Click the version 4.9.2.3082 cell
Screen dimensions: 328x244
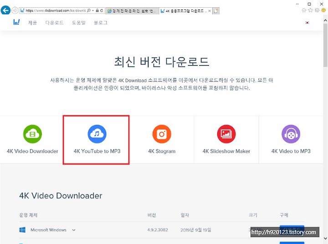point(158,230)
